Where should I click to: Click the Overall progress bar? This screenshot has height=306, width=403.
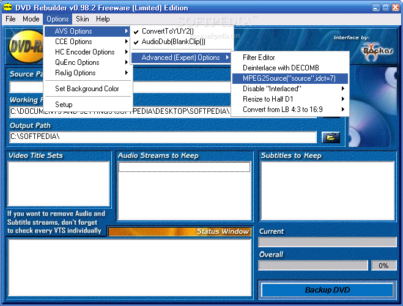pos(313,266)
